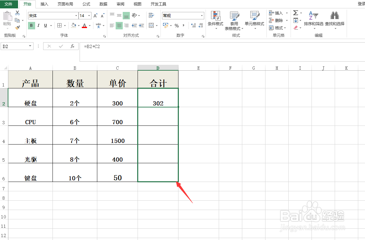Expand the Merge and Center dropdown arrow

click(157, 25)
